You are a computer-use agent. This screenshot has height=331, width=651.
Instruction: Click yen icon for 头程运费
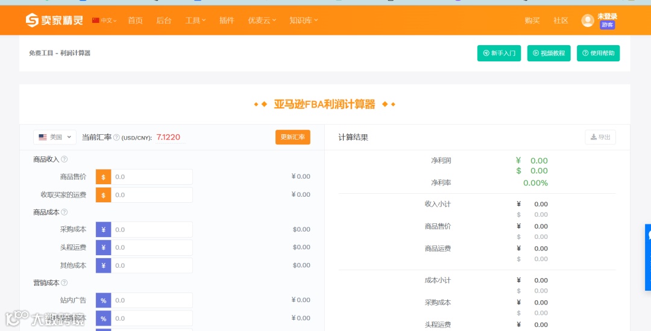pos(104,247)
